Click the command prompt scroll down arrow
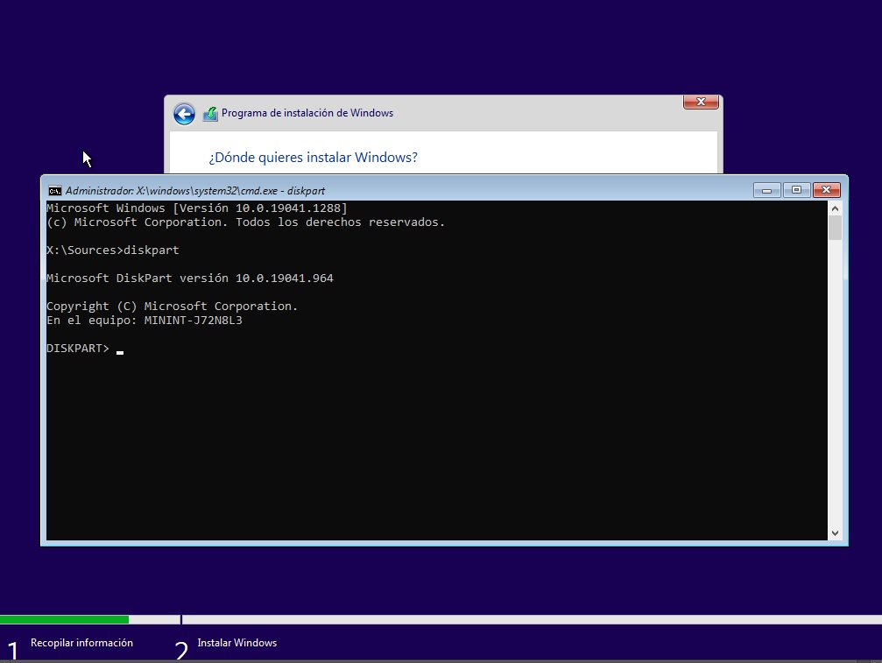The image size is (882, 663). click(835, 533)
